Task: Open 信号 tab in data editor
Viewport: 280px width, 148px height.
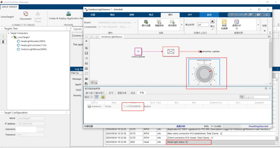Action: coord(111,93)
